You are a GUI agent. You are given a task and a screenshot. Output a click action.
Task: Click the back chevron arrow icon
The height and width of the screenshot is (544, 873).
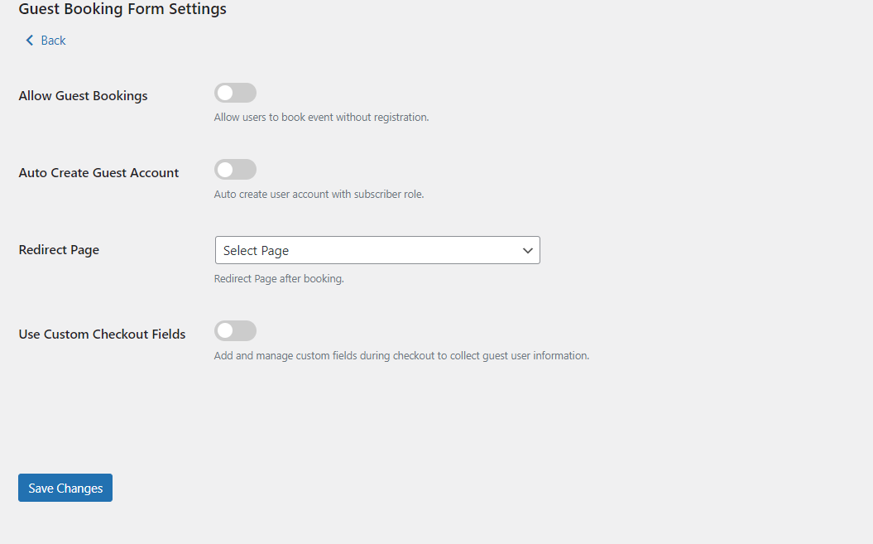(30, 41)
